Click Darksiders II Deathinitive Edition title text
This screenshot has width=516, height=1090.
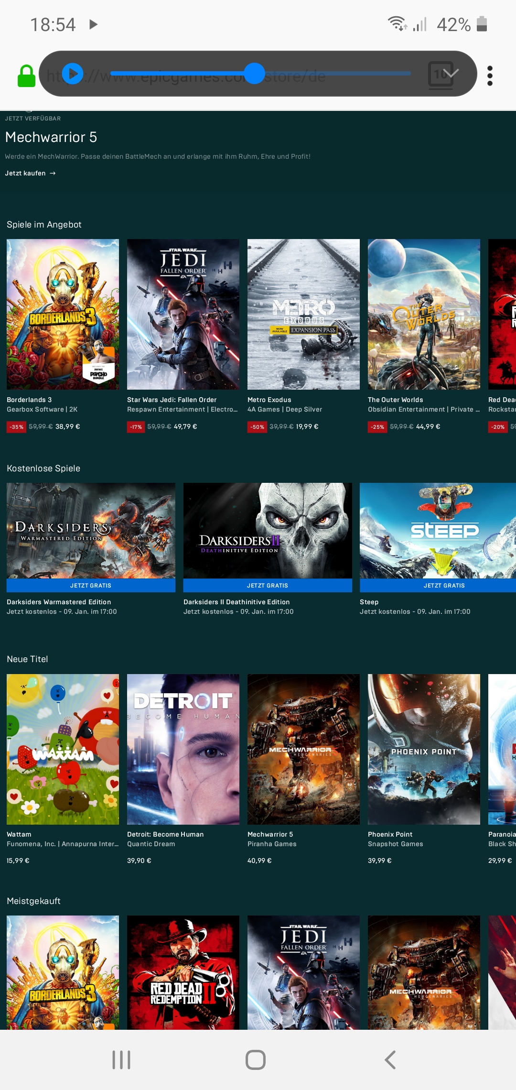[236, 602]
